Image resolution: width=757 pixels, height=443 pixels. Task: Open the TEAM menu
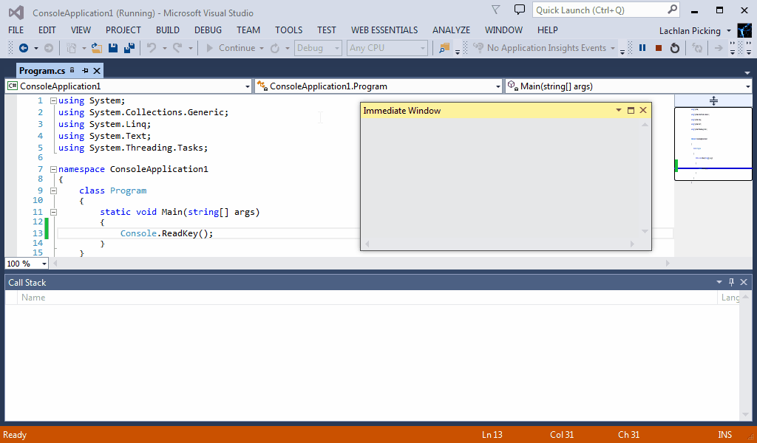[x=248, y=30]
